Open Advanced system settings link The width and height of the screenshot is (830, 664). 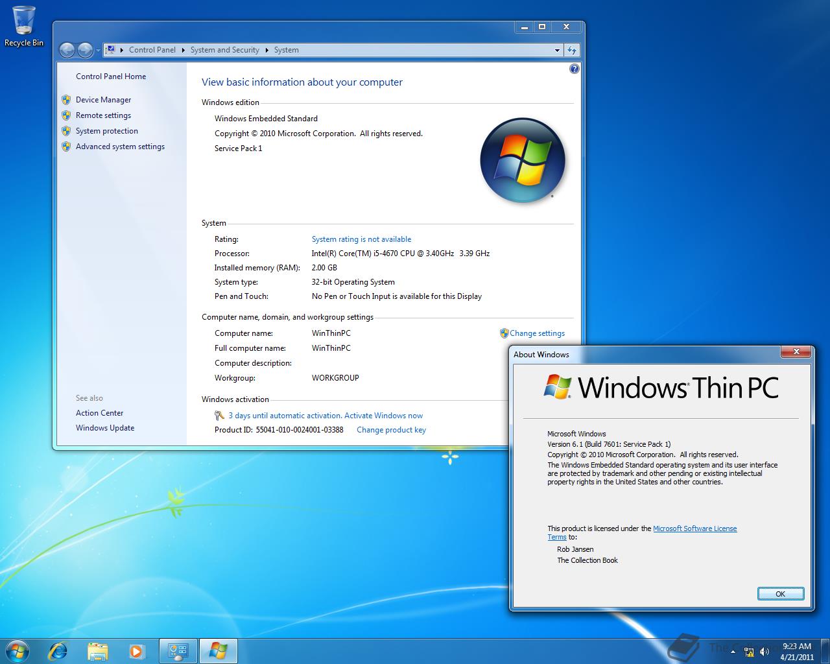coord(120,146)
